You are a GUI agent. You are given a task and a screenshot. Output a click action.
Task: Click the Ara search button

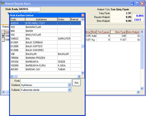[77, 83]
